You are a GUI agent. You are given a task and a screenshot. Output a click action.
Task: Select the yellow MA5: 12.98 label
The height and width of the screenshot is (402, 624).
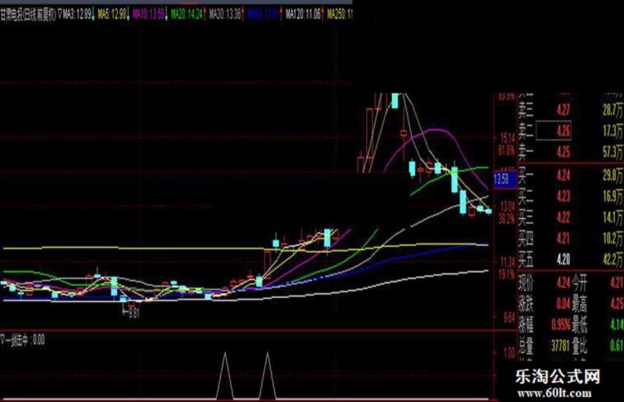(x=112, y=15)
